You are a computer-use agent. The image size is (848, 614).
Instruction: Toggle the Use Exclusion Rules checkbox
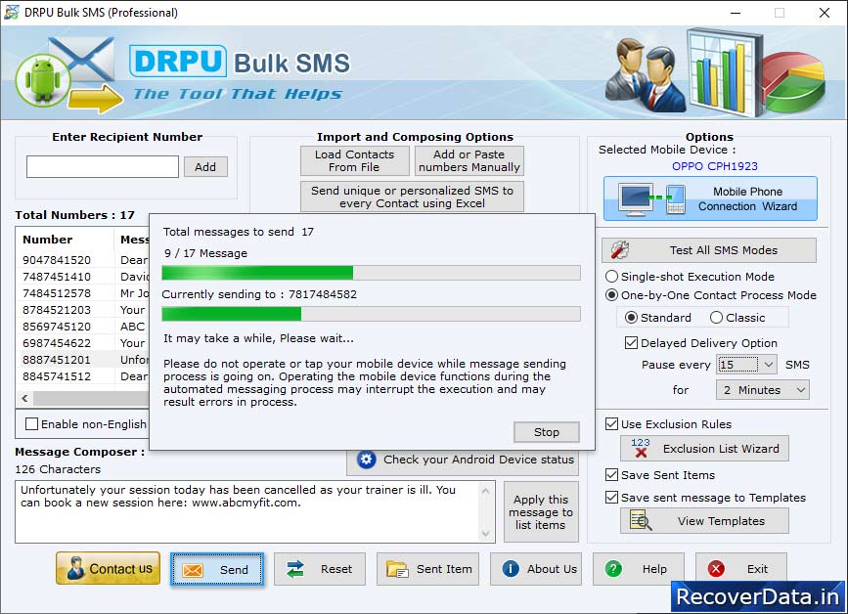pyautogui.click(x=611, y=423)
